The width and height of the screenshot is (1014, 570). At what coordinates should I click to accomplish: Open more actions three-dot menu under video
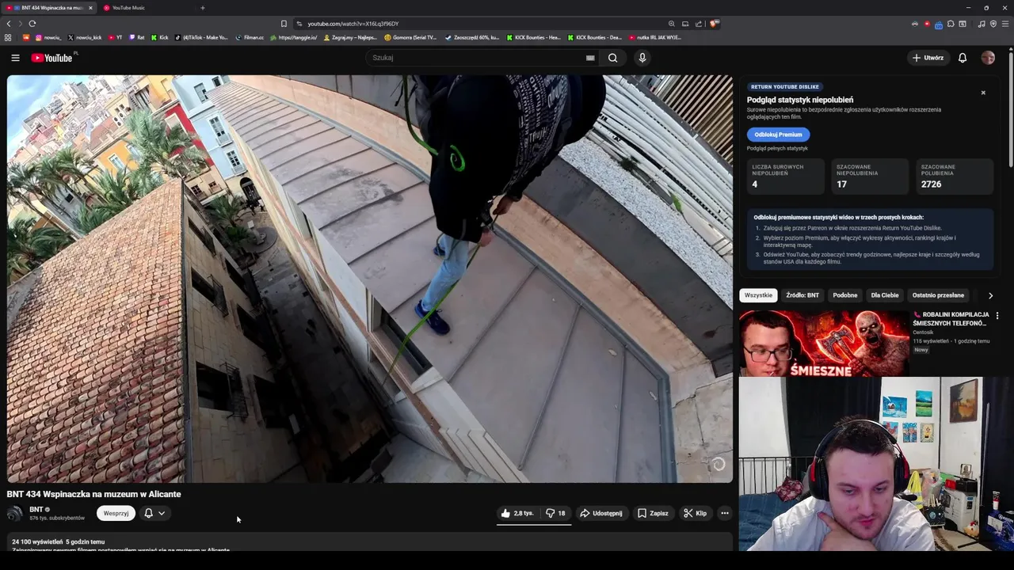(724, 513)
